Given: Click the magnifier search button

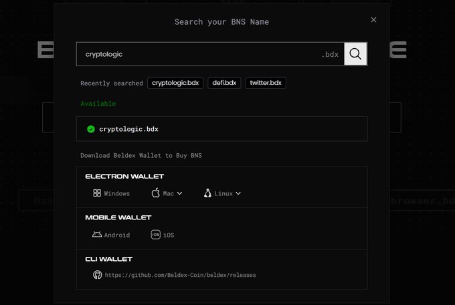Looking at the screenshot, I should (x=355, y=54).
